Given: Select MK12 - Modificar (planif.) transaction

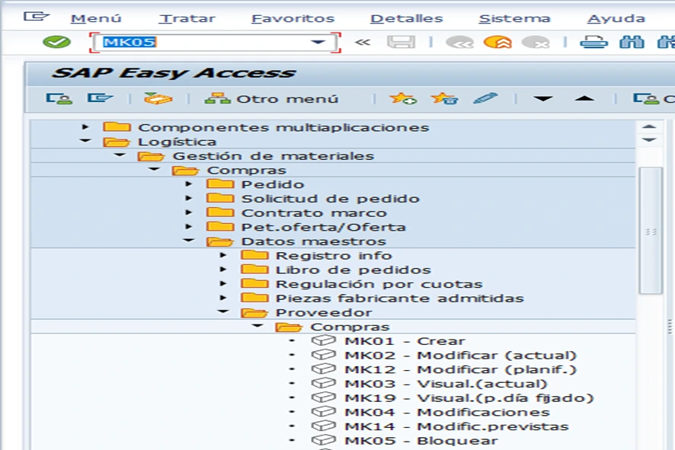Looking at the screenshot, I should pos(461,369).
